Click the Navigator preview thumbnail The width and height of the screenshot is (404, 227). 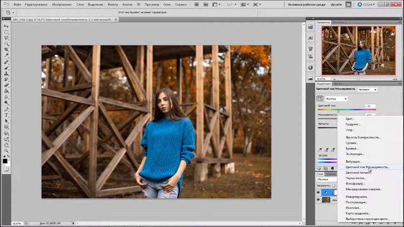(359, 50)
